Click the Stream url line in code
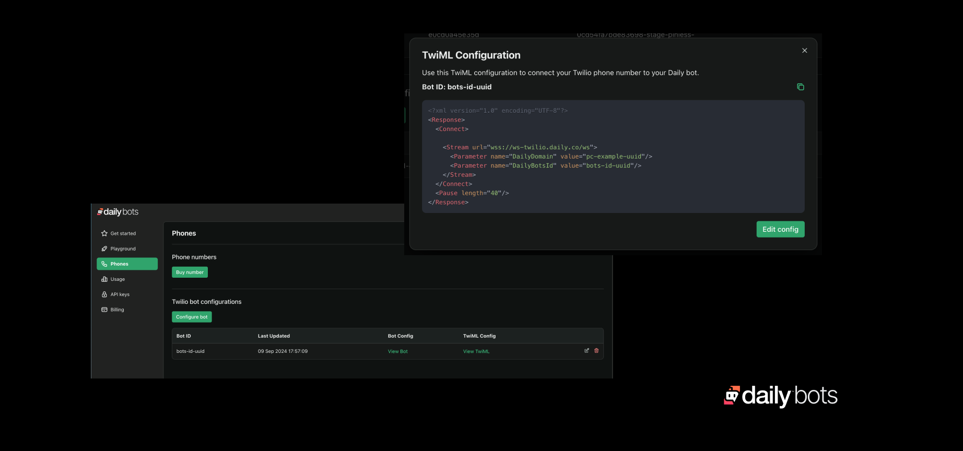 tap(520, 147)
